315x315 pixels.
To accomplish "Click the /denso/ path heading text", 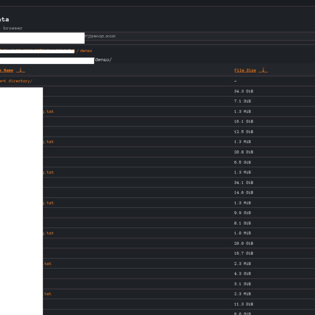I will click(x=103, y=60).
